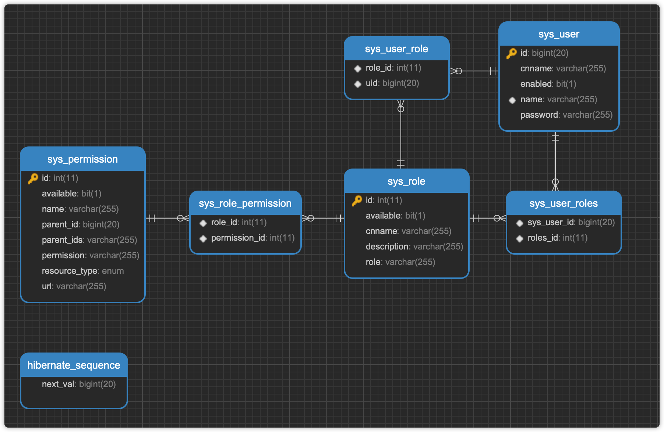The image size is (664, 432).
Task: Click the primary key icon in sys_role
Action: click(x=357, y=201)
